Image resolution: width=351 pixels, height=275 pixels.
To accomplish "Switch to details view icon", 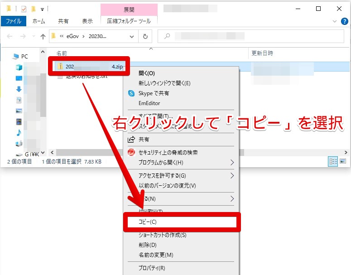I will click(333, 161).
